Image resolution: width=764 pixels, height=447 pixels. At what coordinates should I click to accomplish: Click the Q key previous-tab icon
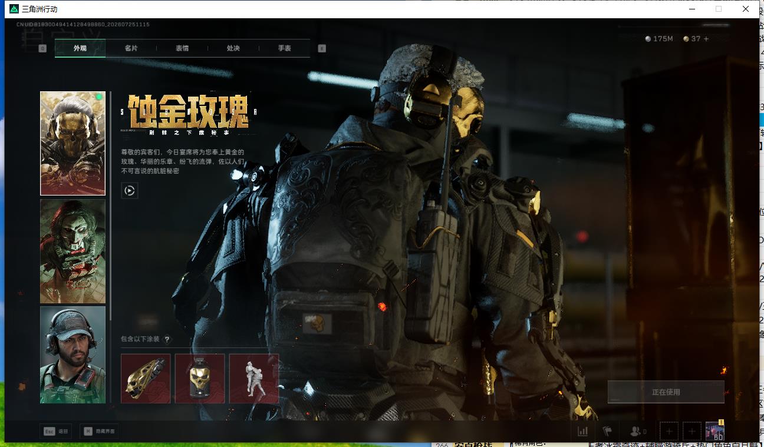[x=42, y=48]
